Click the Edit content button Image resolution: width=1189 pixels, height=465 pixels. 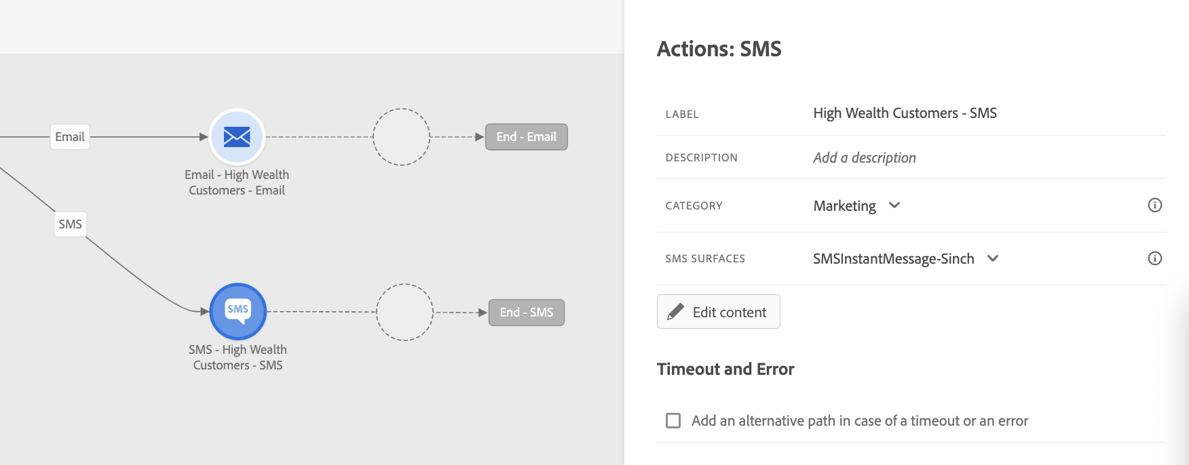[x=718, y=312]
